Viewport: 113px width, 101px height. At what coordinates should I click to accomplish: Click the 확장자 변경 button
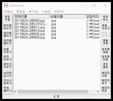coord(105,89)
